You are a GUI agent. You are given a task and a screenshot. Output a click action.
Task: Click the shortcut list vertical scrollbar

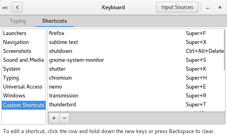pyautogui.click(x=225, y=50)
